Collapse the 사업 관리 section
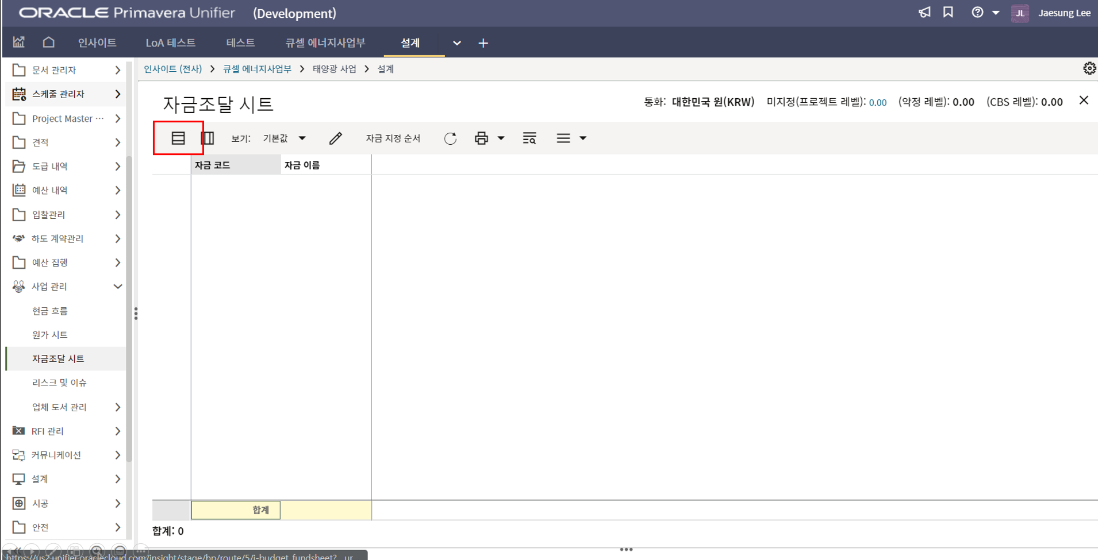This screenshot has height=560, width=1098. point(117,287)
